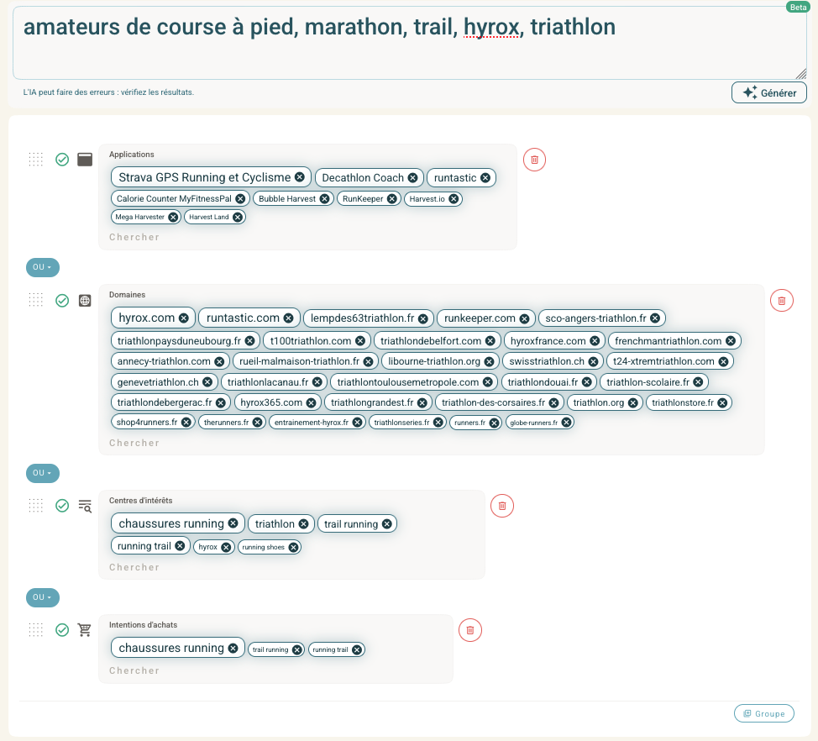This screenshot has width=818, height=741.
Task: Click the Générer button
Action: tap(768, 92)
